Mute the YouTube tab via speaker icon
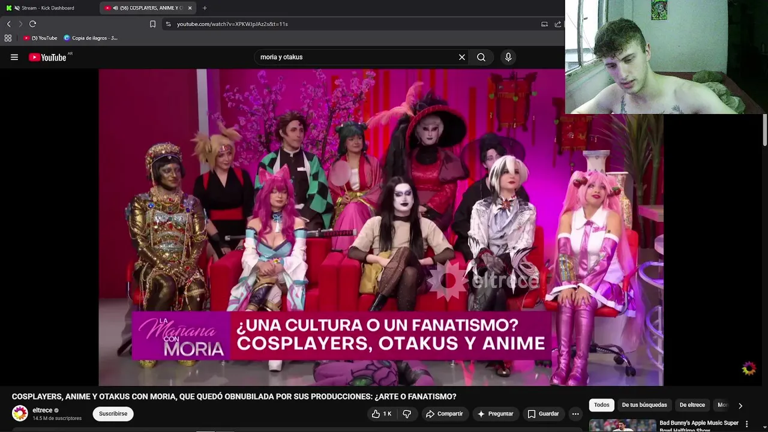 click(x=115, y=8)
